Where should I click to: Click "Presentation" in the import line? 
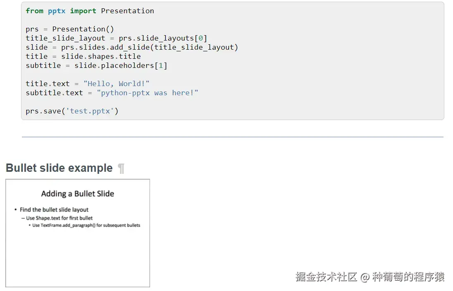click(x=127, y=11)
